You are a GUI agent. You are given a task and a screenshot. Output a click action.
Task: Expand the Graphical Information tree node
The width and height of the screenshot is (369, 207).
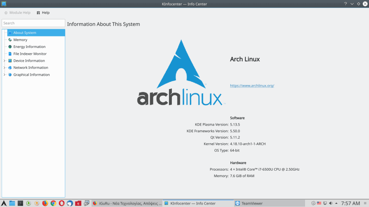tap(4, 74)
